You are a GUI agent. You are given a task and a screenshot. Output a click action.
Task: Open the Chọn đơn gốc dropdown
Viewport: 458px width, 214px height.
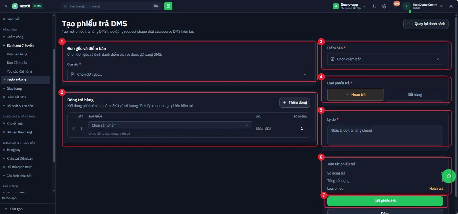click(189, 74)
